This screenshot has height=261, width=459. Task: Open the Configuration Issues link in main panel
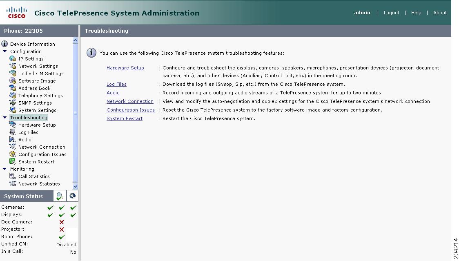(131, 110)
